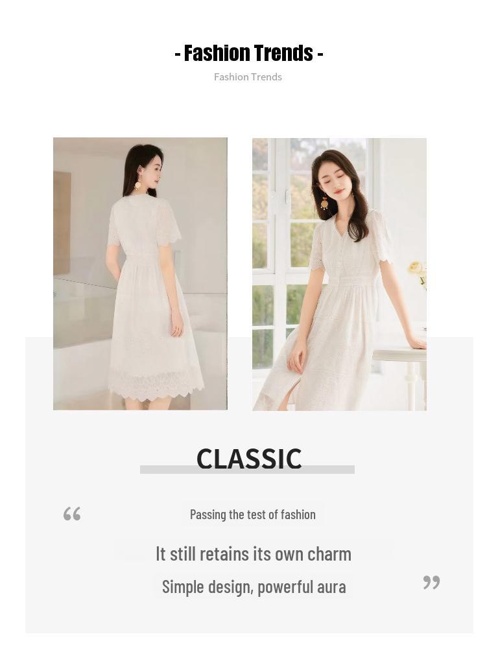Click the lace sleeve in the left photo

tap(169, 226)
